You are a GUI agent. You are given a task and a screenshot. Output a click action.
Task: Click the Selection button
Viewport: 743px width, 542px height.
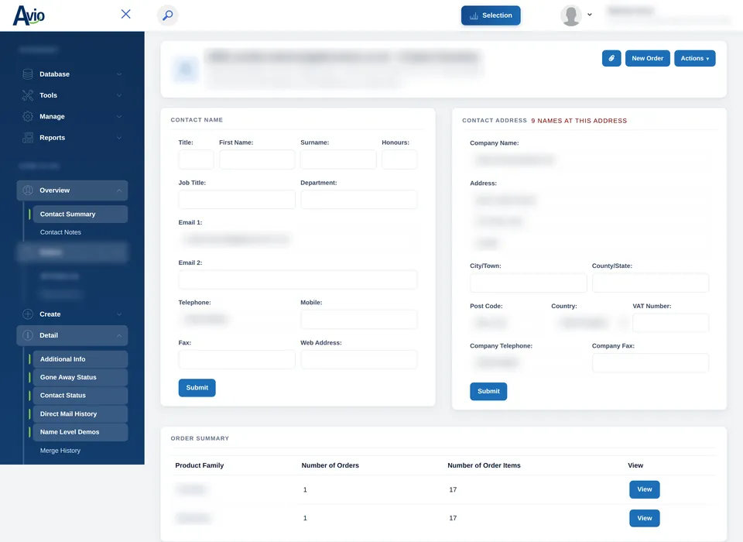tap(491, 15)
